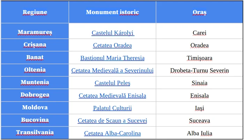Select the Alba Iulia city cell
The width and height of the screenshot is (244, 140).
pyautogui.click(x=199, y=133)
